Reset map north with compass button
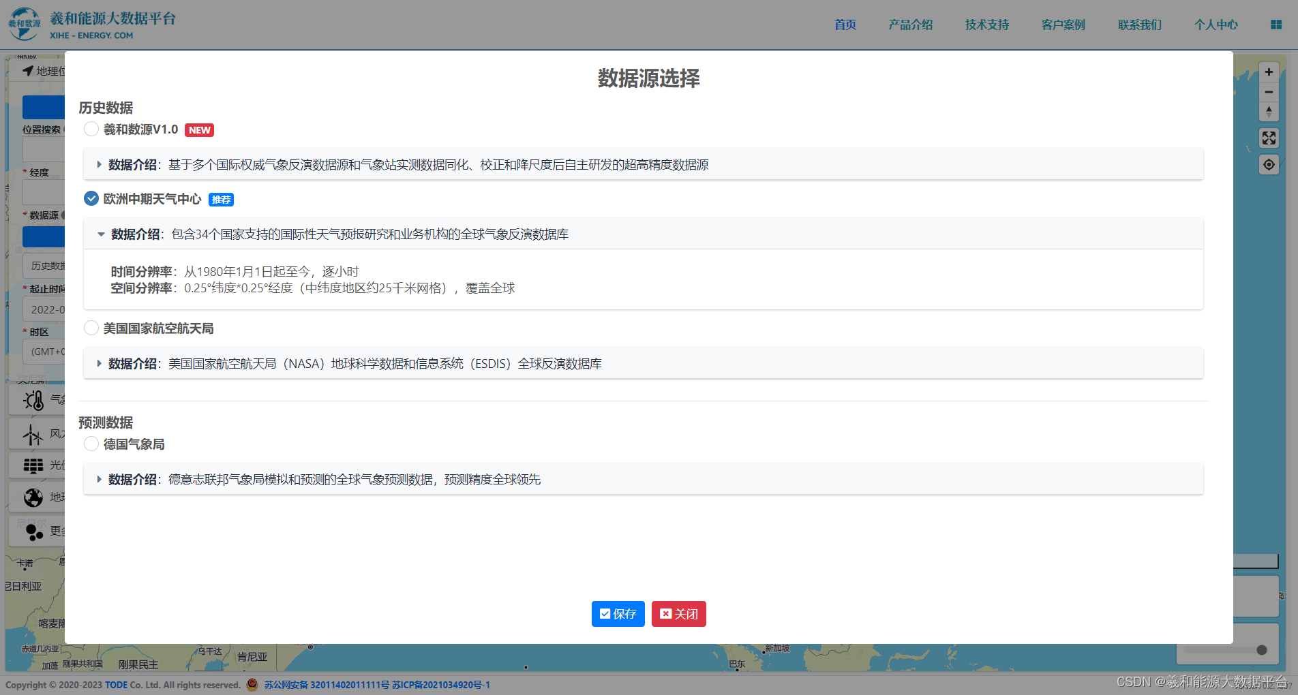1298x695 pixels. click(x=1269, y=111)
